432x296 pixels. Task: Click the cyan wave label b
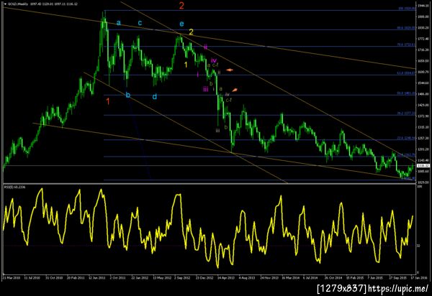coord(128,95)
